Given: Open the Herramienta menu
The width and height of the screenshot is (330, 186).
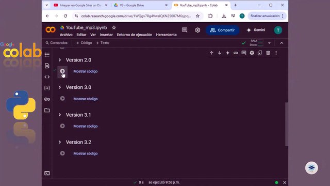Looking at the screenshot, I should [x=166, y=35].
